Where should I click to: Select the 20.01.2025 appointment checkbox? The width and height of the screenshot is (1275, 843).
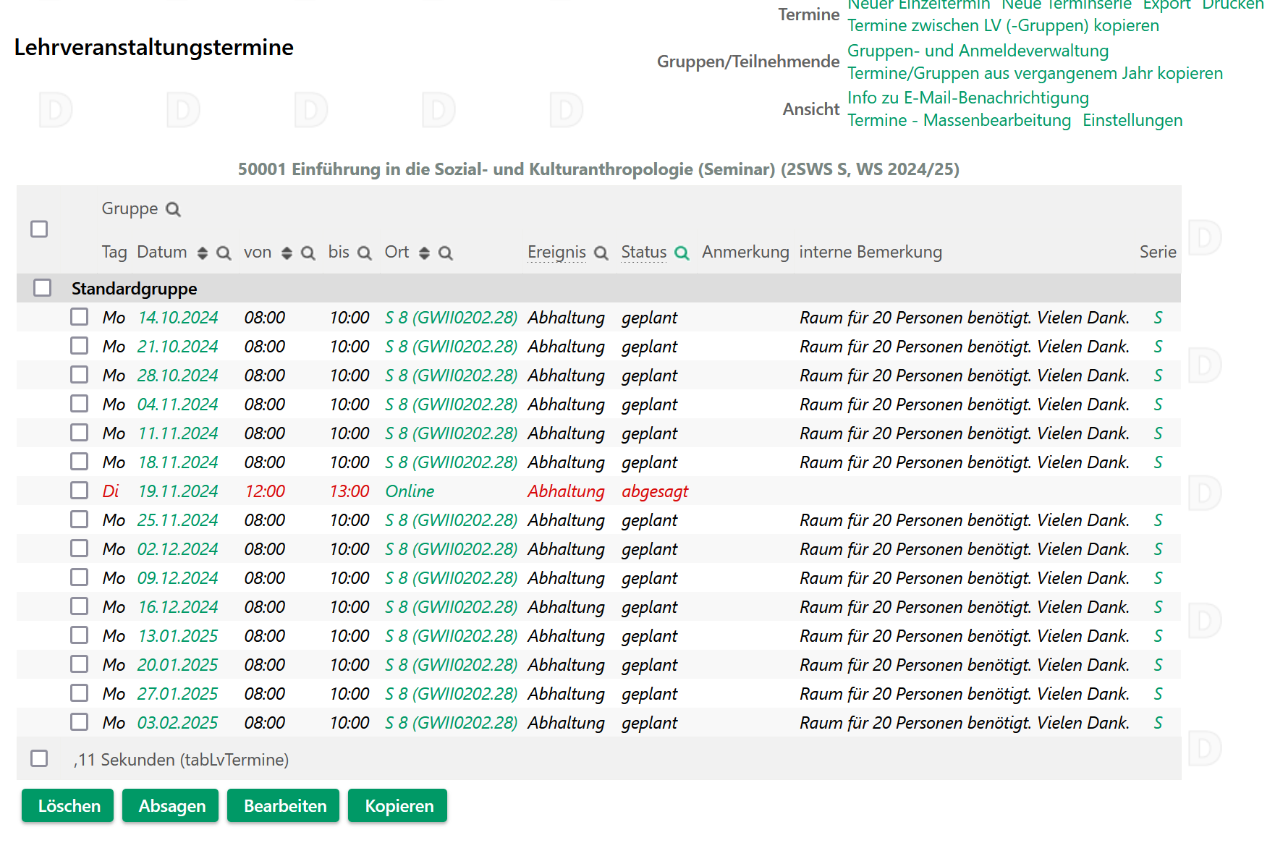pyautogui.click(x=80, y=664)
